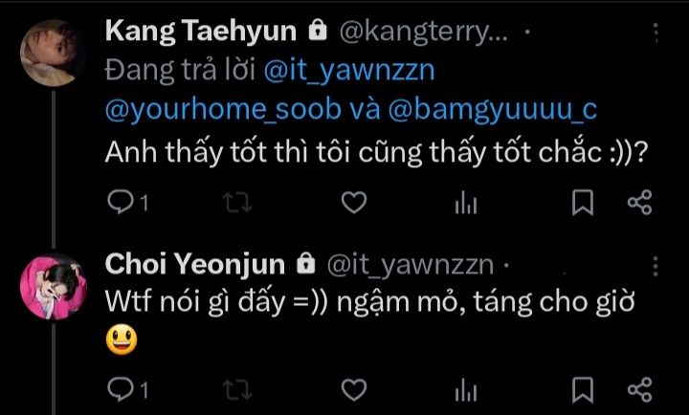Retweet Choi Yeonjun's post
Image resolution: width=689 pixels, height=415 pixels.
(x=237, y=390)
